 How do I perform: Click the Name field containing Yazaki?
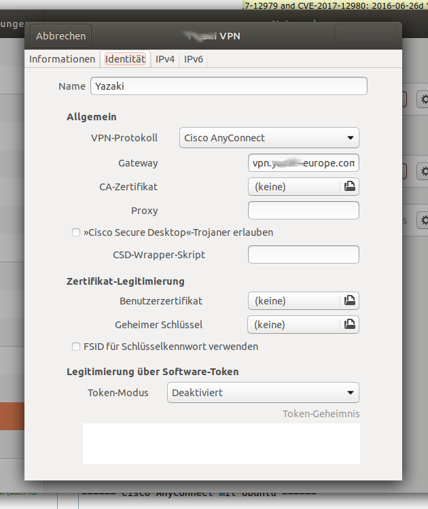tap(228, 86)
